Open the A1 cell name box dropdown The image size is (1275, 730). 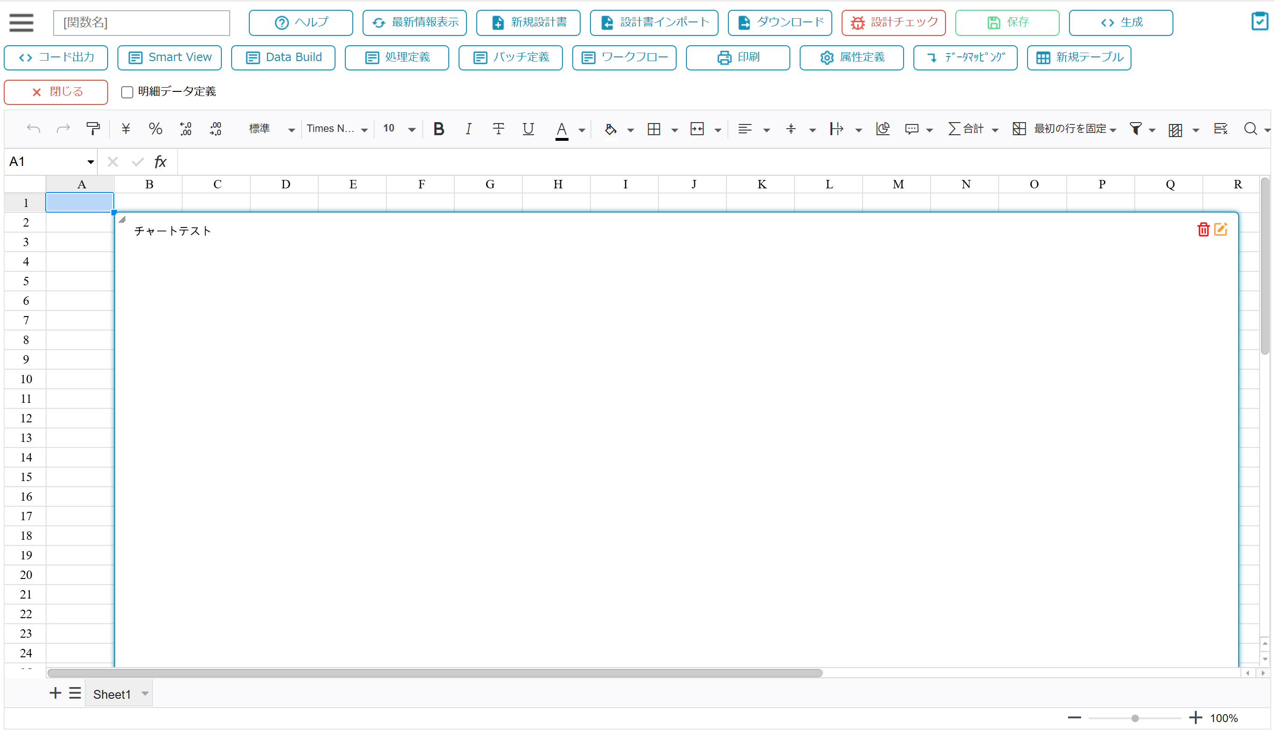pos(90,162)
